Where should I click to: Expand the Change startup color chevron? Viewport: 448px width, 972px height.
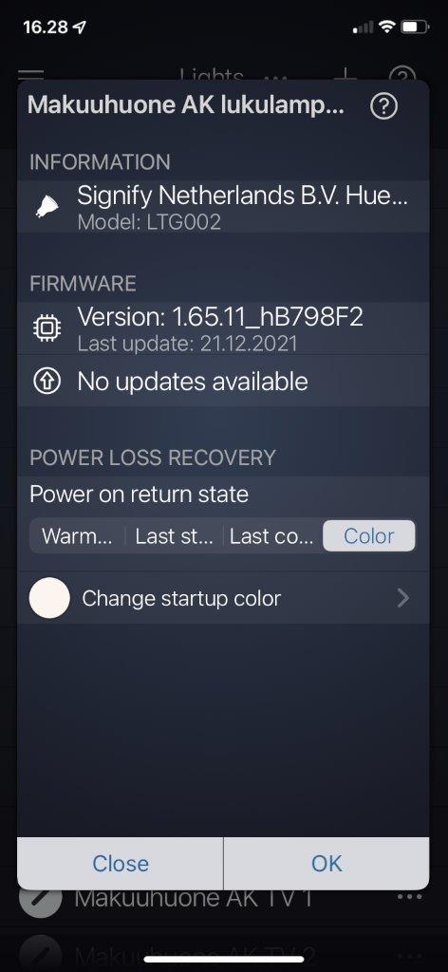(x=402, y=598)
